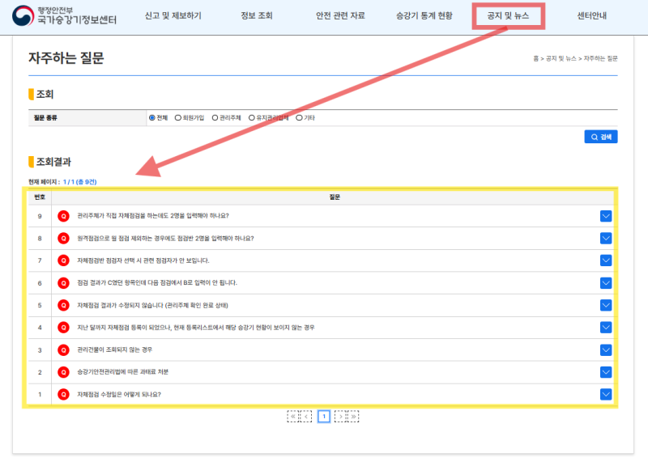
Task: Open question 승강기안전관리법에 따른 과태료 처분
Action: point(123,372)
